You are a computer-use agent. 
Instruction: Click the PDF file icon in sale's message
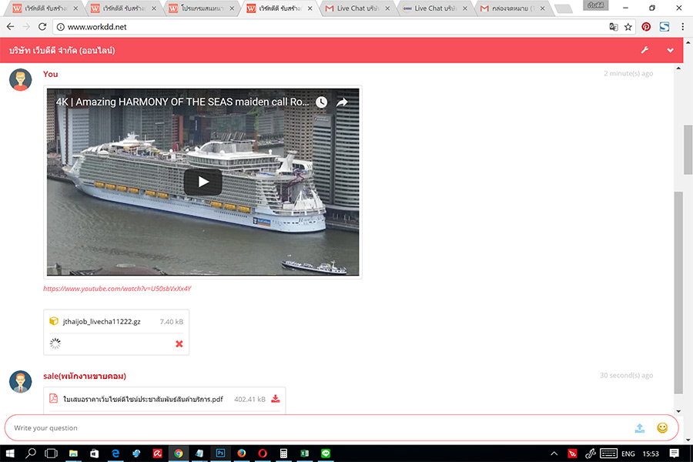(x=53, y=398)
